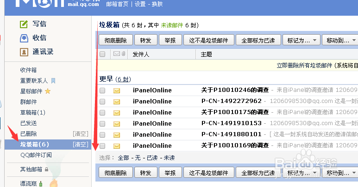Click the compose mail (写信) icon

pyautogui.click(x=24, y=24)
